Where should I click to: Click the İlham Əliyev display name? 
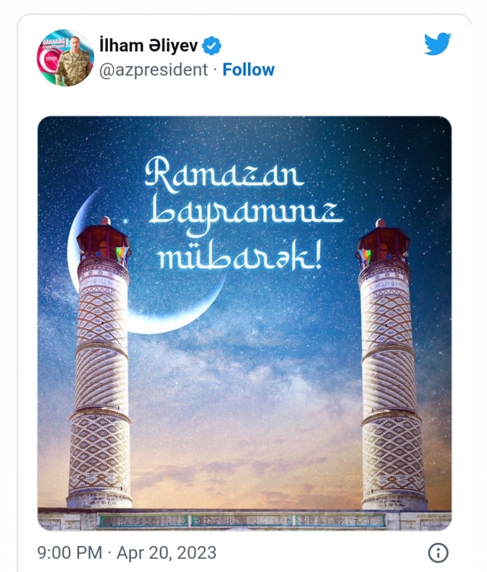148,46
